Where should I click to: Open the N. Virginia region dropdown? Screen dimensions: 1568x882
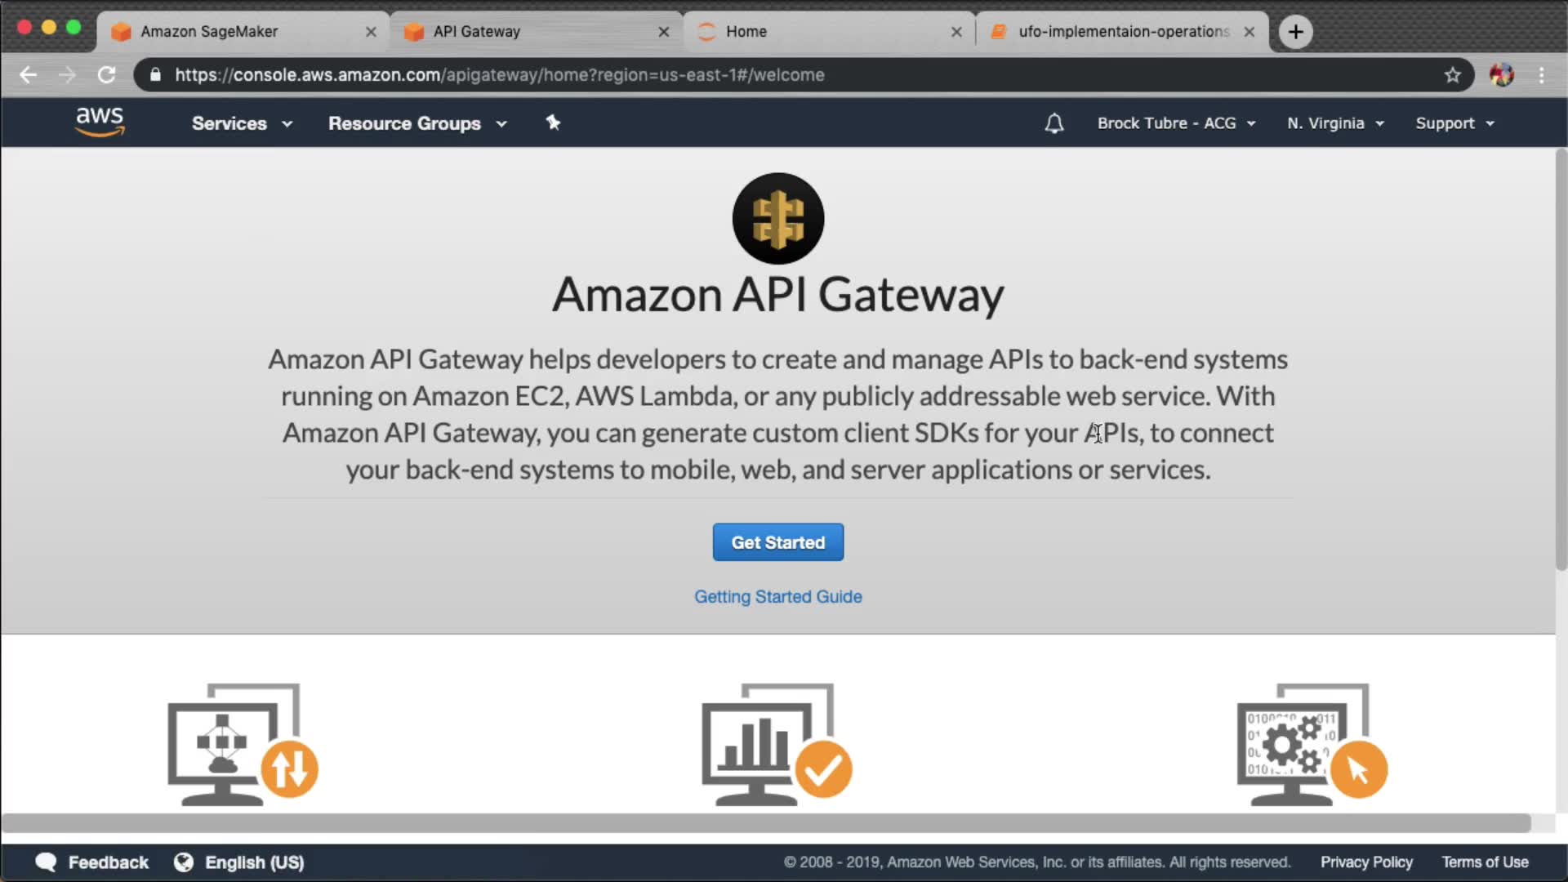(1335, 123)
